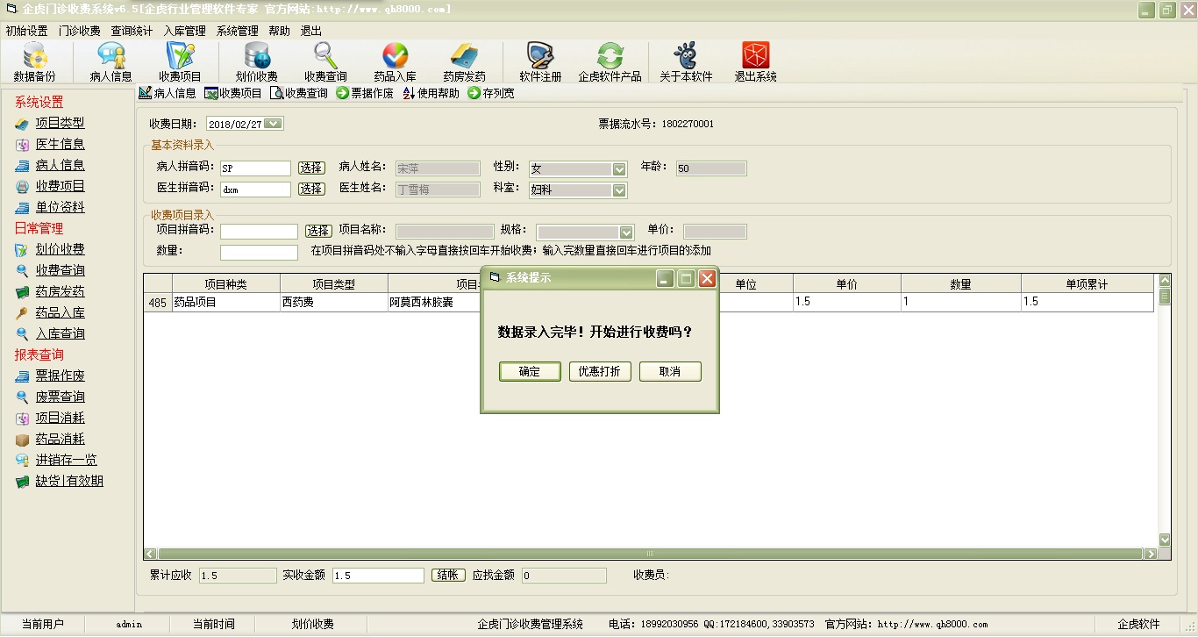Select 药品消耗 in the sidebar
Screen dimensions: 1198x637
click(x=60, y=440)
